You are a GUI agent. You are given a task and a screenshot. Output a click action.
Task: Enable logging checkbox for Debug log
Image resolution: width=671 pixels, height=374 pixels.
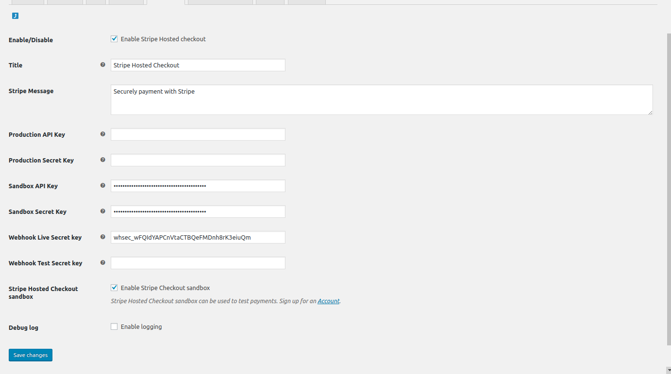point(114,326)
